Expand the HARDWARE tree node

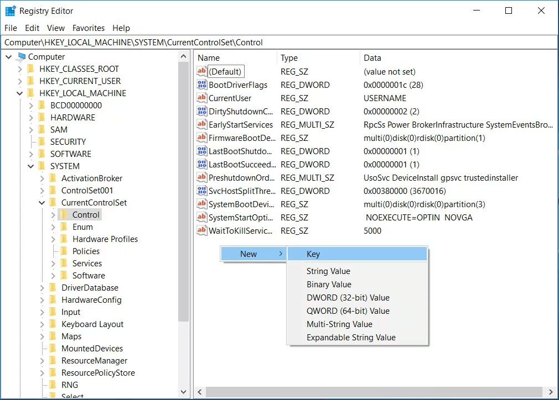point(31,117)
